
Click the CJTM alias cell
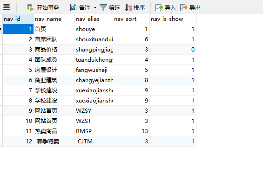pos(94,141)
